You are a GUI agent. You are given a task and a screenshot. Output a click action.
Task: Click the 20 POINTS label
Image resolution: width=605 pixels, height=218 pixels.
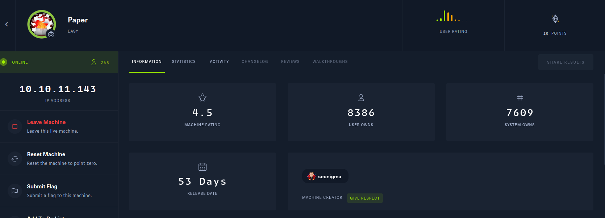pos(555,33)
